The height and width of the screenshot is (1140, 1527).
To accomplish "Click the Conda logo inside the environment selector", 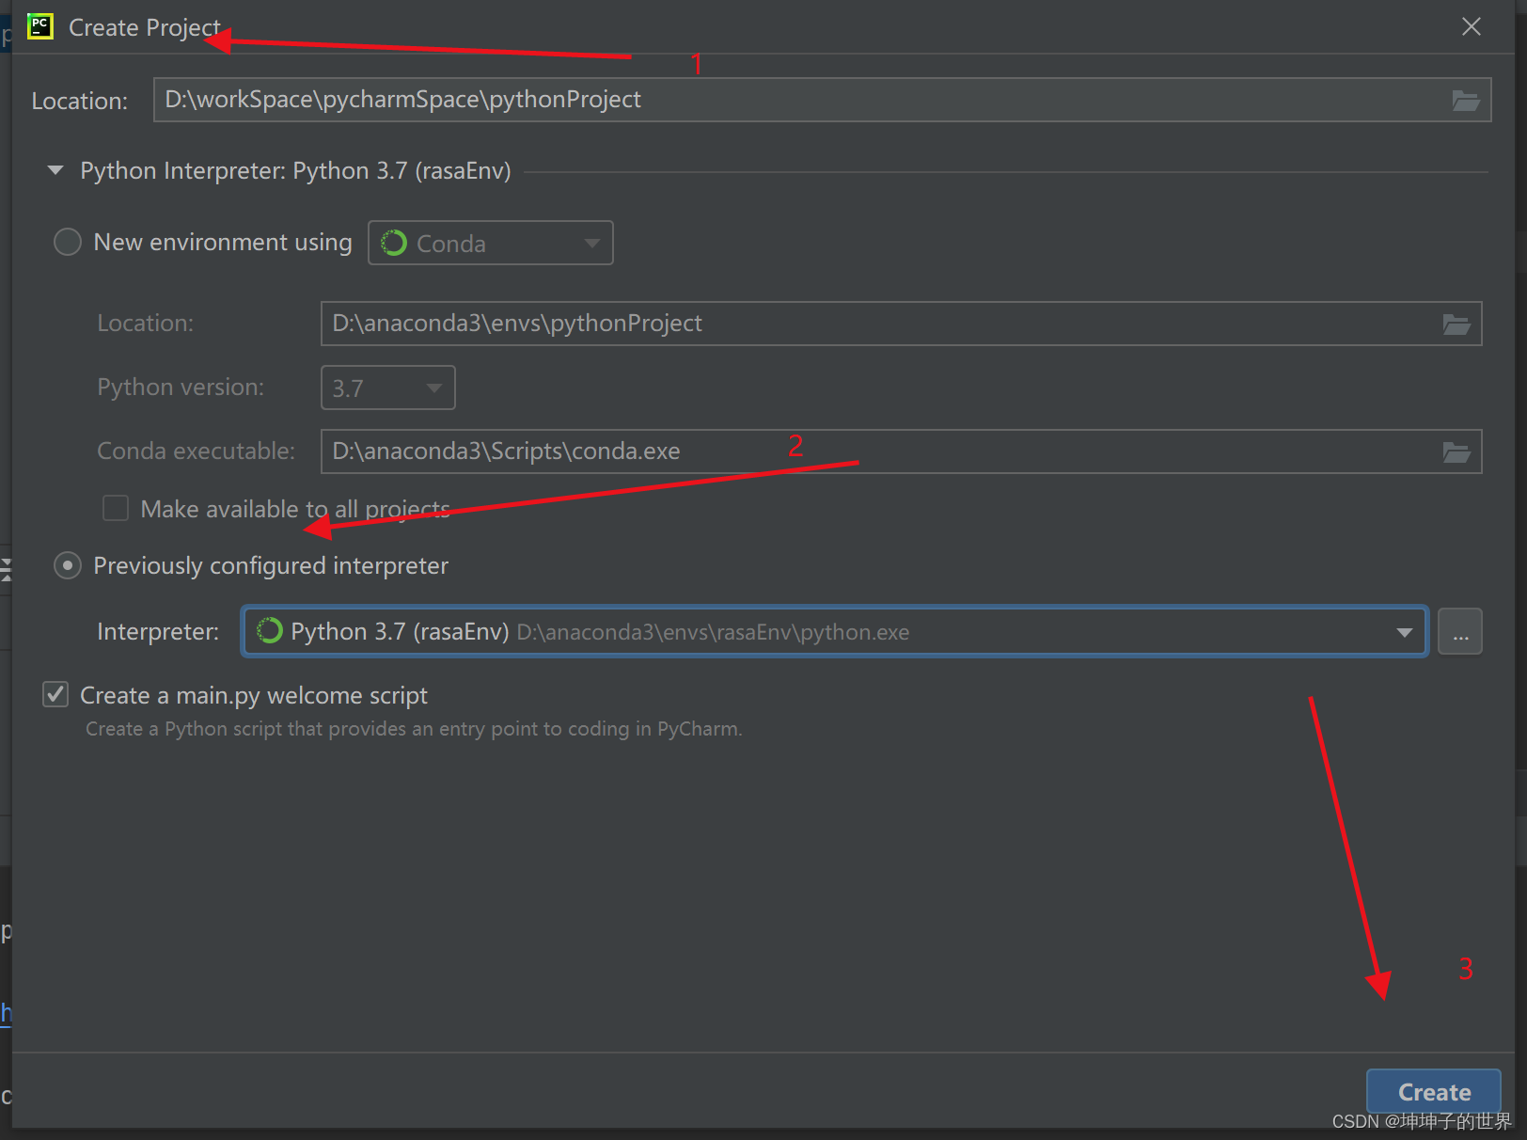I will point(393,243).
